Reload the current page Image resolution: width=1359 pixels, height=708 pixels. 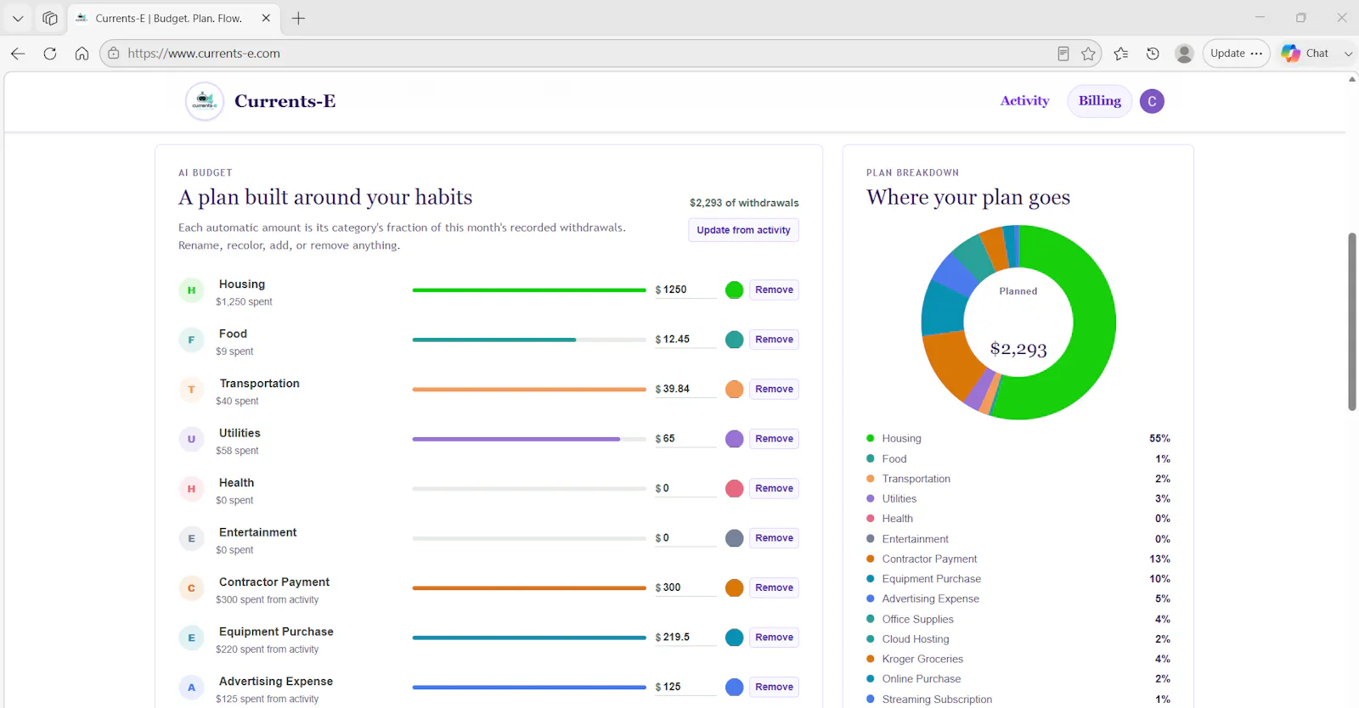click(50, 53)
